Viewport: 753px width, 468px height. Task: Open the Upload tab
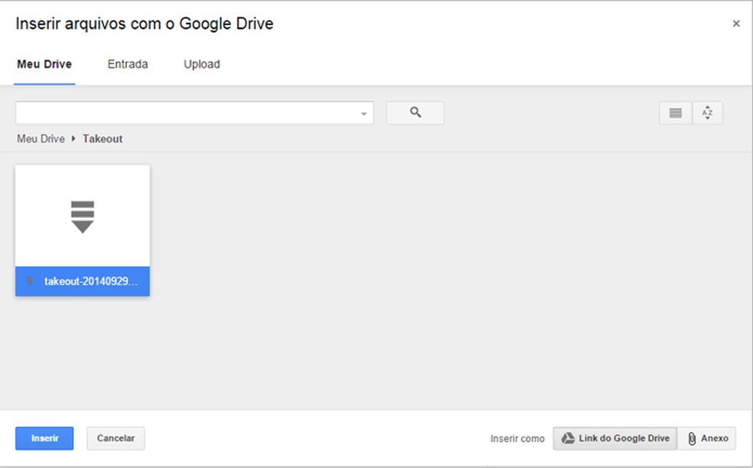201,64
